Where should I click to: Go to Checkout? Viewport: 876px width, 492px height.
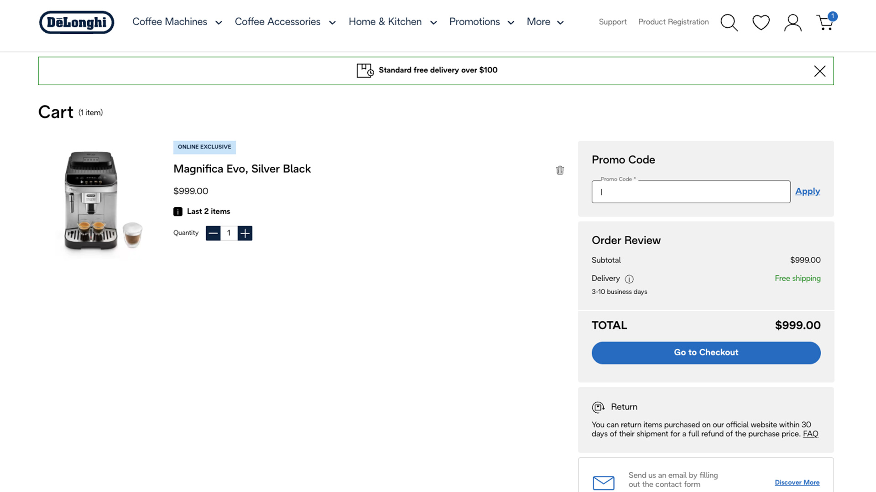coord(706,353)
